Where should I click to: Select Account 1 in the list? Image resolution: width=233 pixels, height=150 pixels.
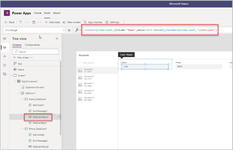[97, 70]
